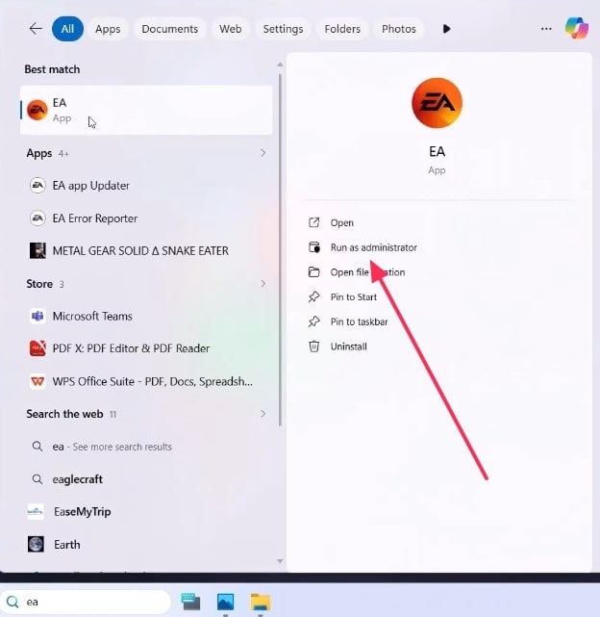Select Pin to Start
Screen dimensions: 600x617
pos(354,297)
